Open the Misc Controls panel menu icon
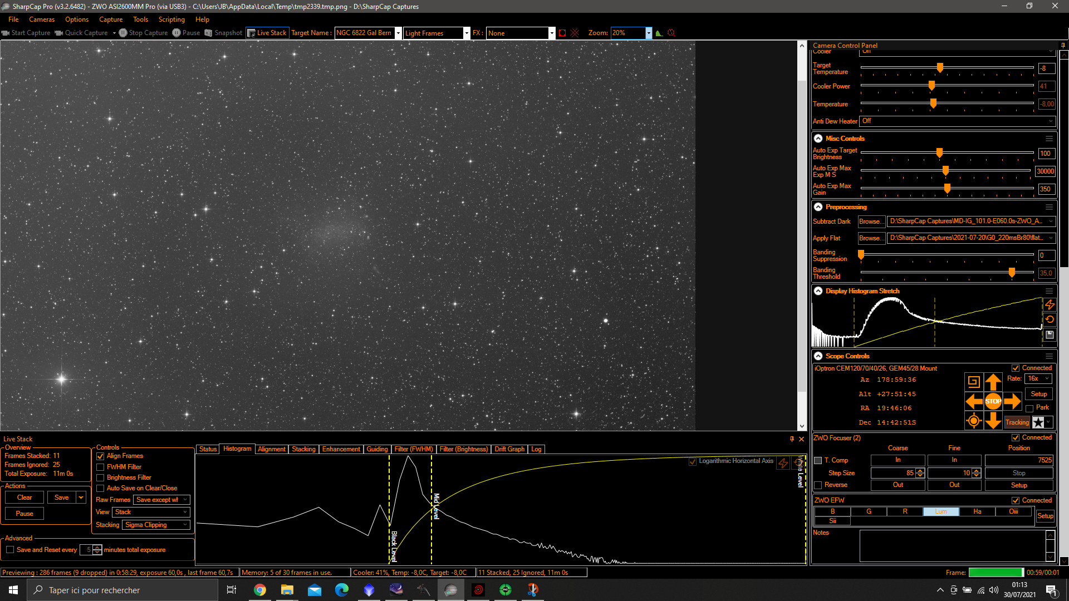The image size is (1069, 601). click(x=1049, y=139)
